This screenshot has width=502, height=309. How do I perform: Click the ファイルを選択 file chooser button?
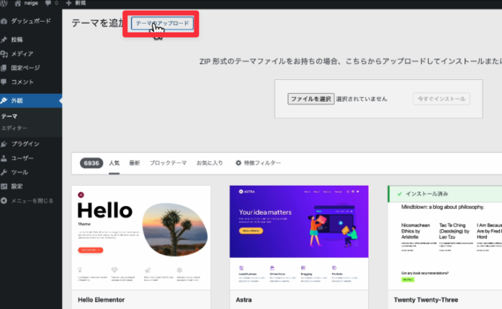point(310,99)
